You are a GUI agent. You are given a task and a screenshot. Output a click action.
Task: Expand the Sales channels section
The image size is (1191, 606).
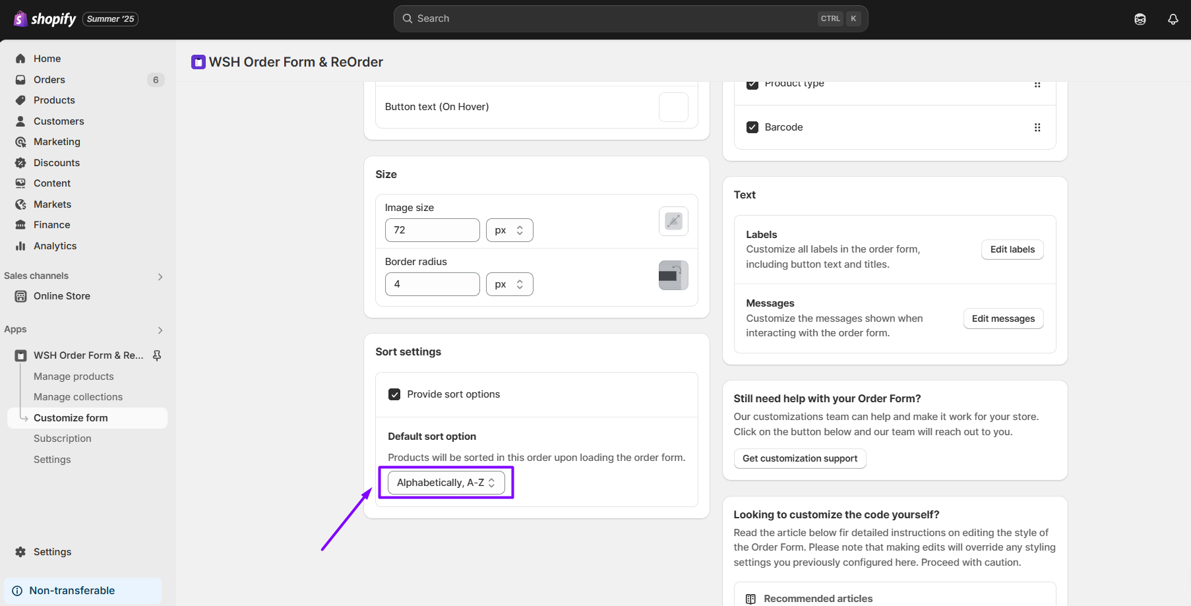[x=160, y=276]
